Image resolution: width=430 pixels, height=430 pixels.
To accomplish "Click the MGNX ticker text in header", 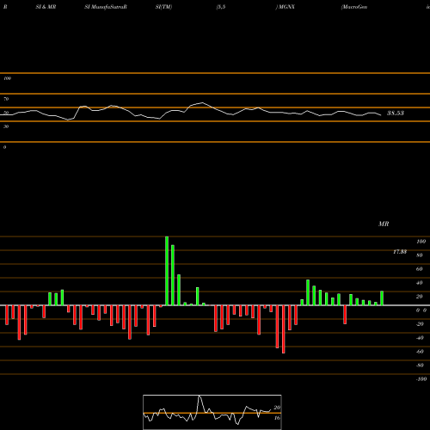I will point(286,7).
